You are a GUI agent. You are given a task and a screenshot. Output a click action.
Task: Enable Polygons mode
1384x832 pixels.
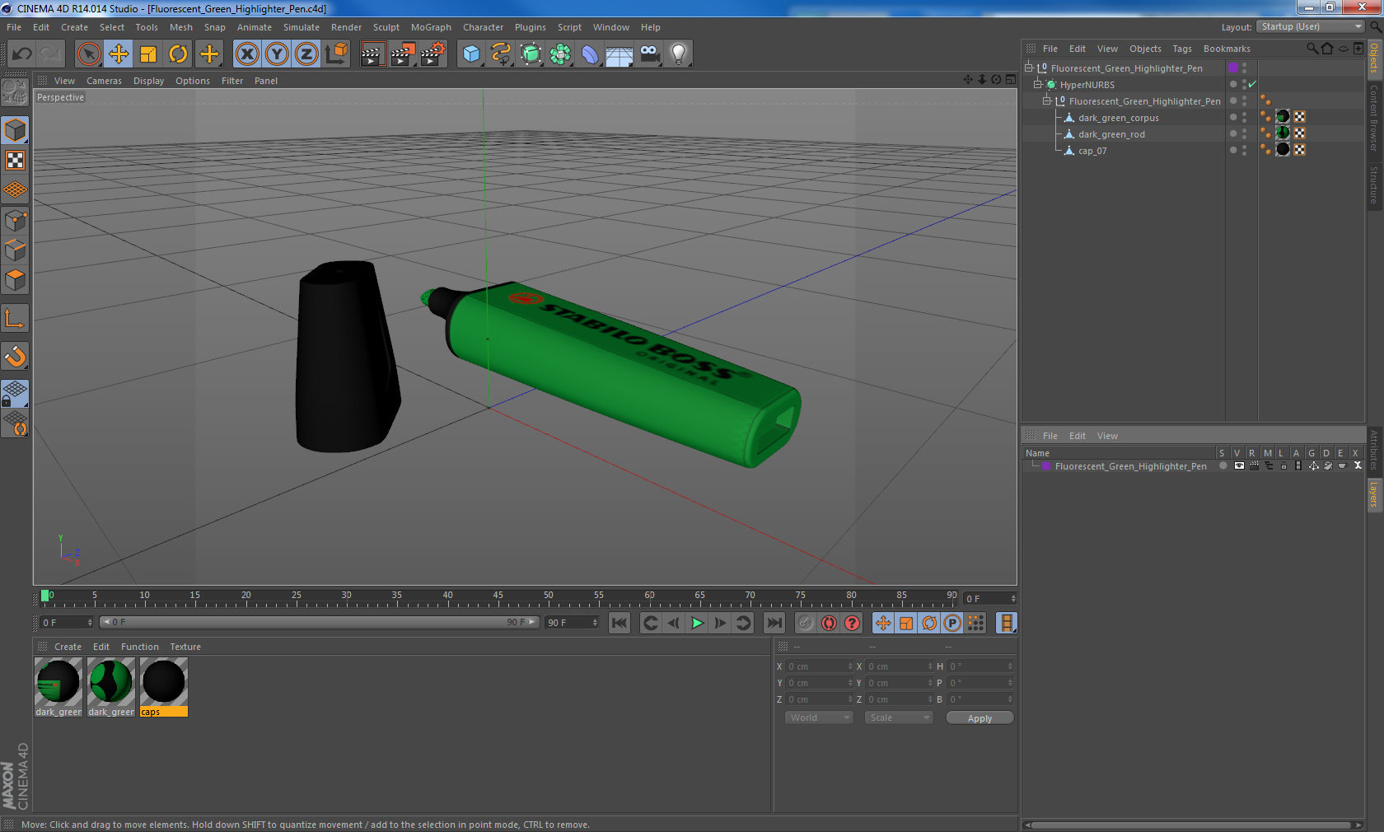tap(16, 280)
